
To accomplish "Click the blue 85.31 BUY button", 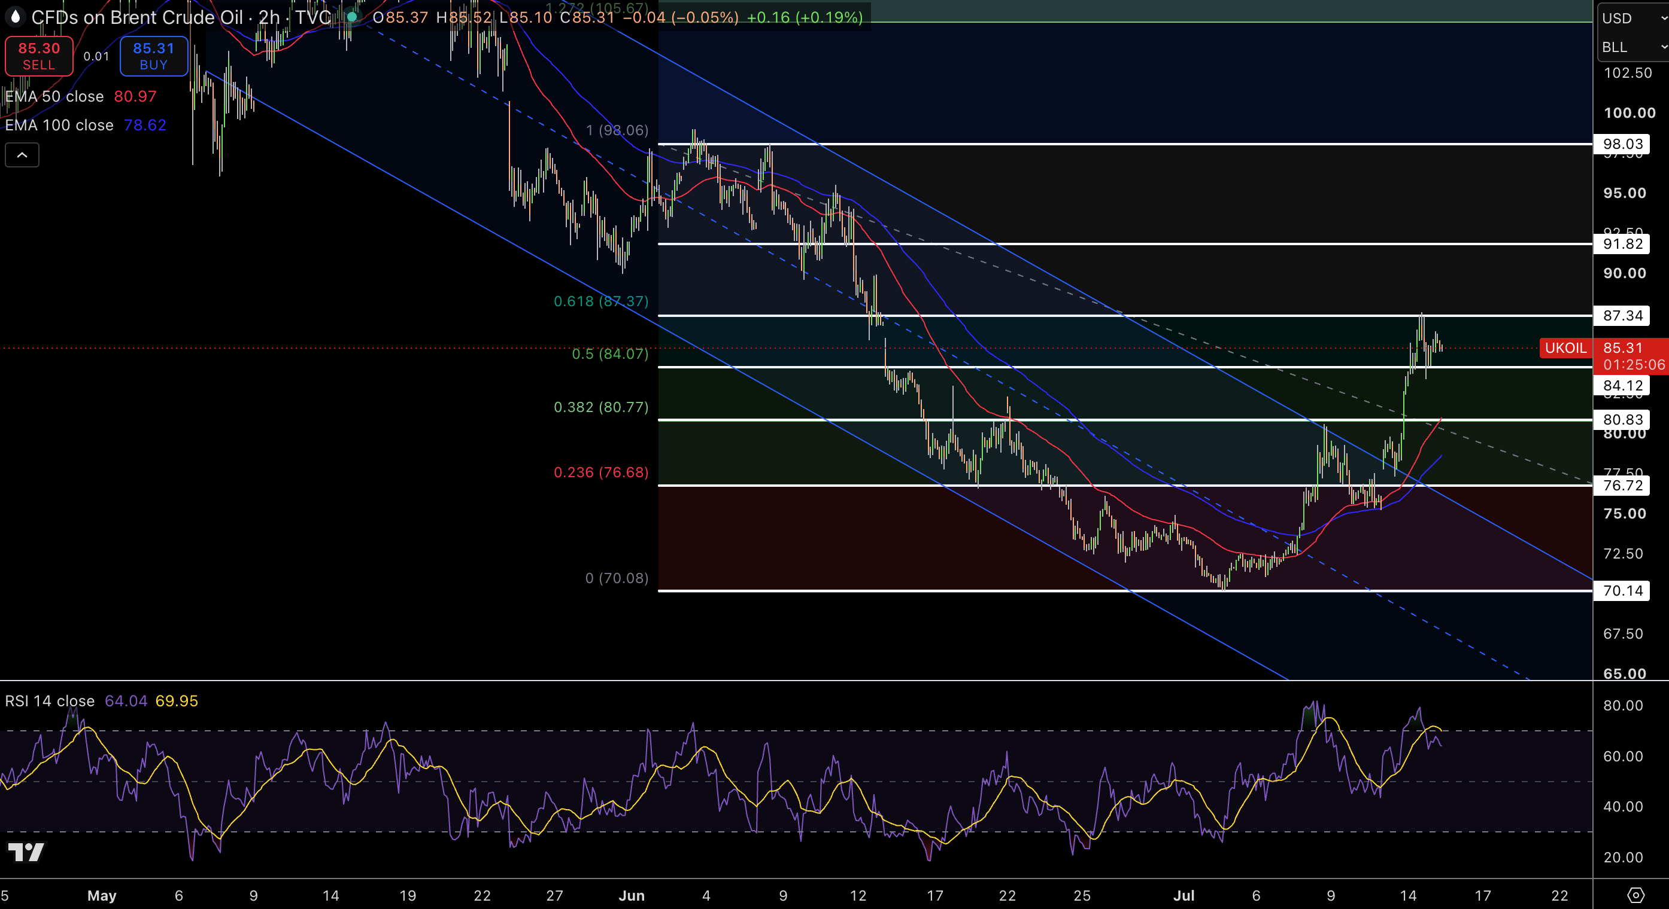I will click(154, 56).
